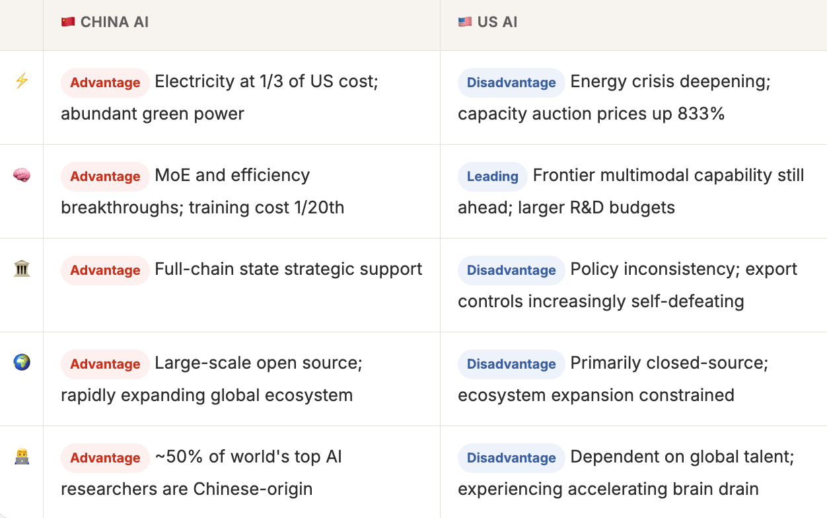Click the US flag icon in header
Screen dimensions: 827x518
tap(465, 22)
